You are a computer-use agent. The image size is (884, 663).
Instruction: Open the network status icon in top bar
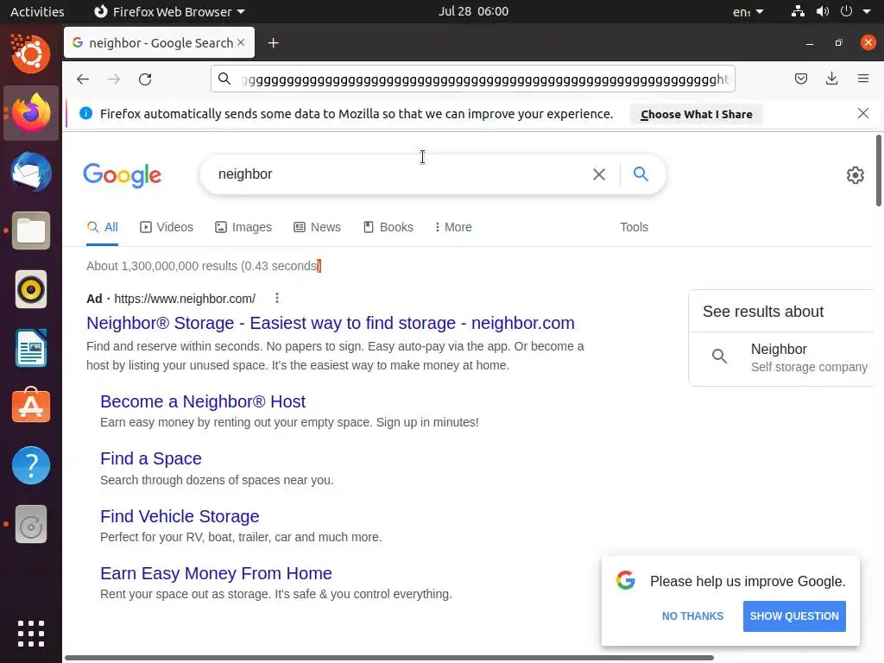pos(798,11)
